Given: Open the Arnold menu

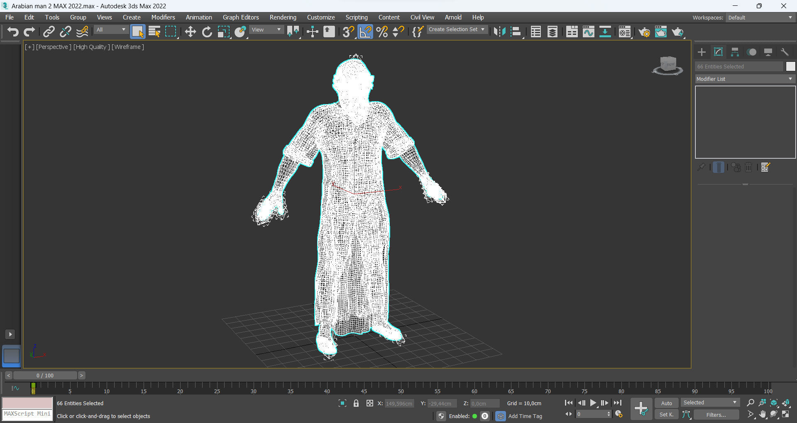Looking at the screenshot, I should (x=453, y=17).
